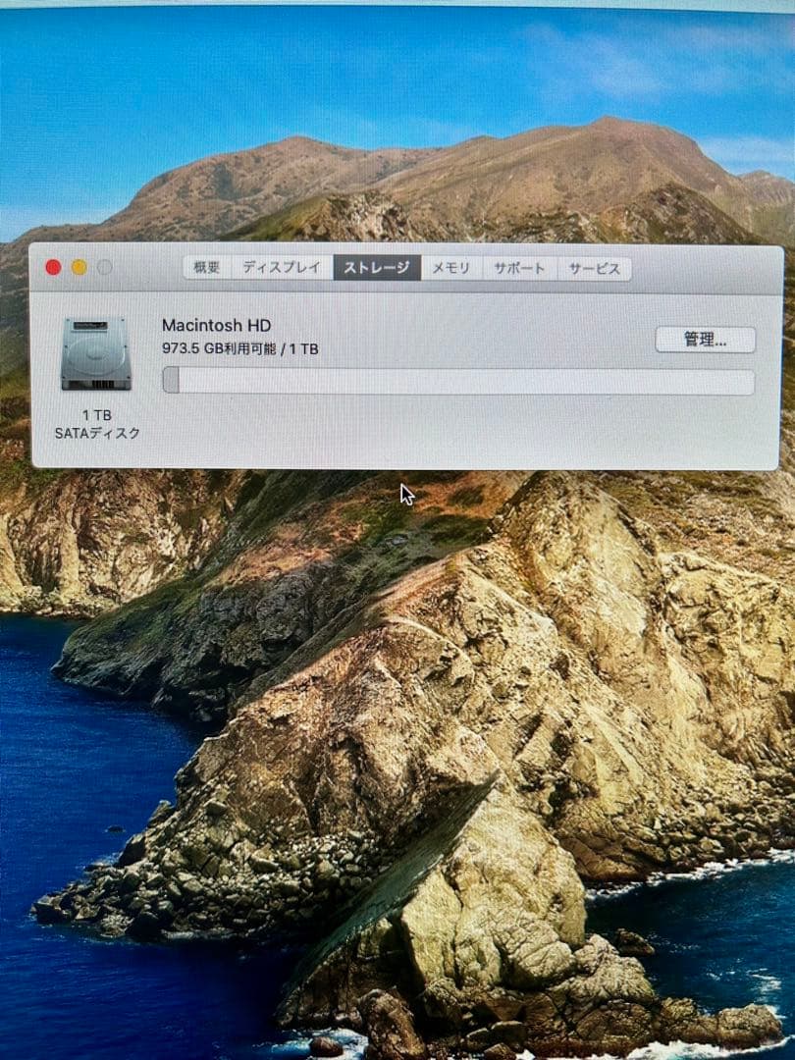Click the 1 TB label under the disk icon

pos(95,413)
